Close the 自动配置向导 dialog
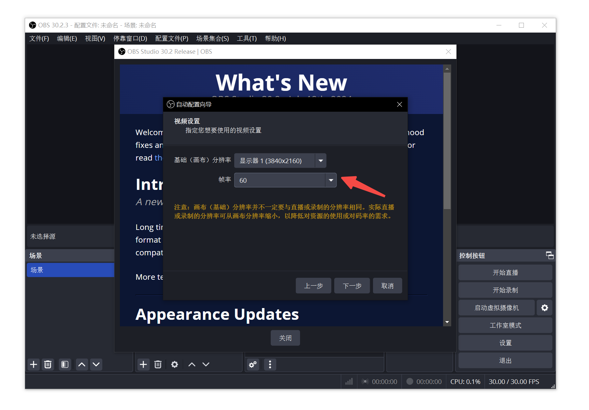 pyautogui.click(x=399, y=104)
